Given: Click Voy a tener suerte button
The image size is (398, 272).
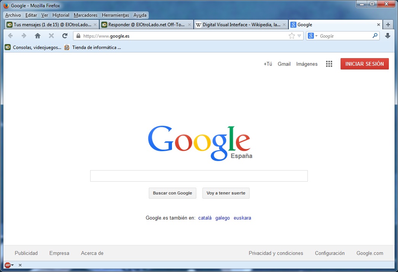Looking at the screenshot, I should (x=226, y=193).
